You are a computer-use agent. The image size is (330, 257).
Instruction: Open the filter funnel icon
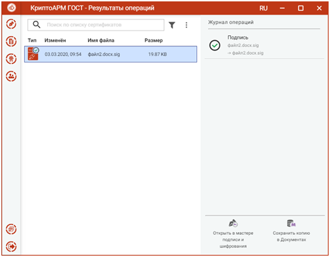click(172, 25)
